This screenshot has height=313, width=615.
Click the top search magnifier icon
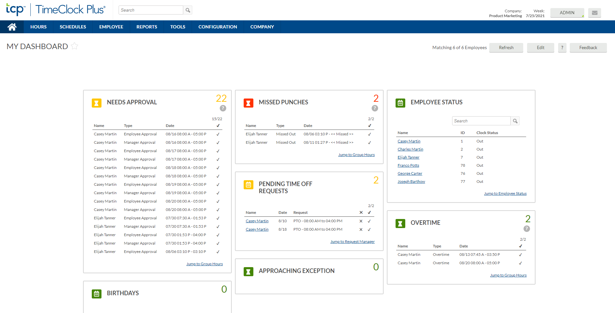coord(188,10)
